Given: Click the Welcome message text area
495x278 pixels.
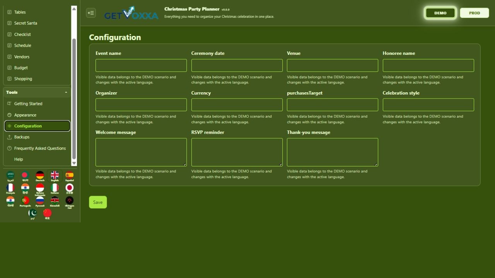Looking at the screenshot, I should [141, 152].
